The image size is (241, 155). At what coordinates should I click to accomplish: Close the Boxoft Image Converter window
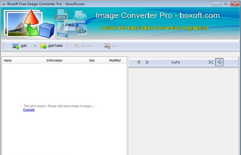pos(235,4)
